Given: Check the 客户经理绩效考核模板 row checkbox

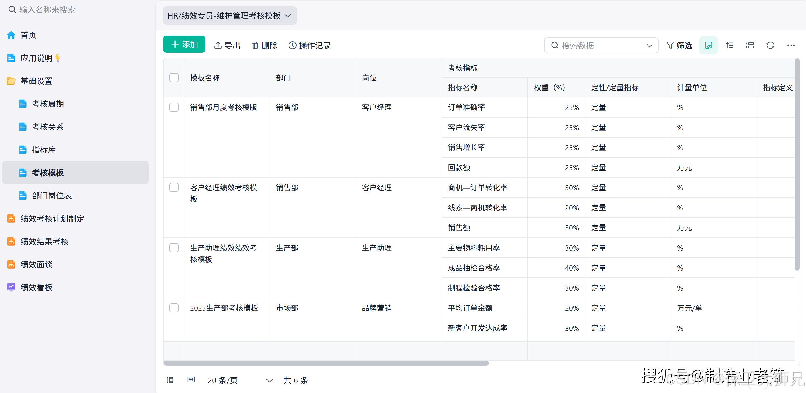Looking at the screenshot, I should pos(174,187).
